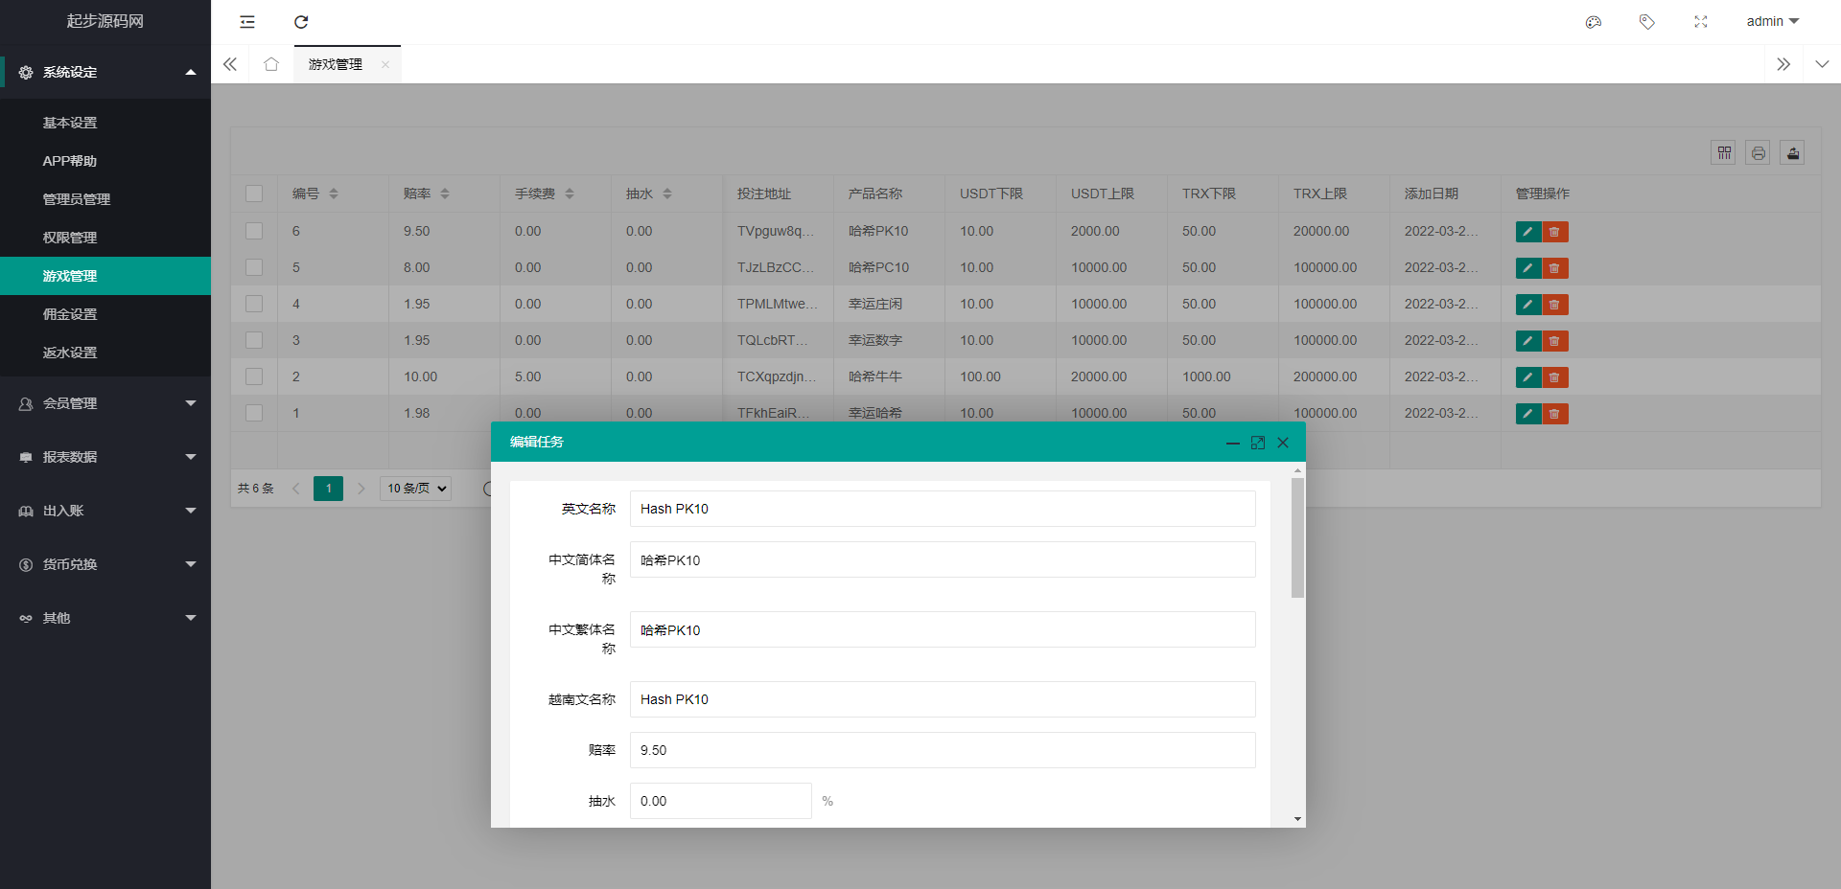The height and width of the screenshot is (889, 1841).
Task: Delete the row with ID 2
Action: pyautogui.click(x=1555, y=377)
